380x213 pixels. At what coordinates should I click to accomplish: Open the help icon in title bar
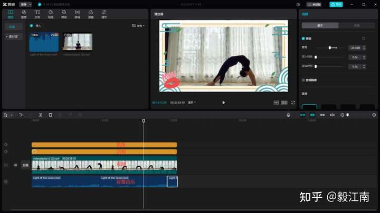coord(298,5)
